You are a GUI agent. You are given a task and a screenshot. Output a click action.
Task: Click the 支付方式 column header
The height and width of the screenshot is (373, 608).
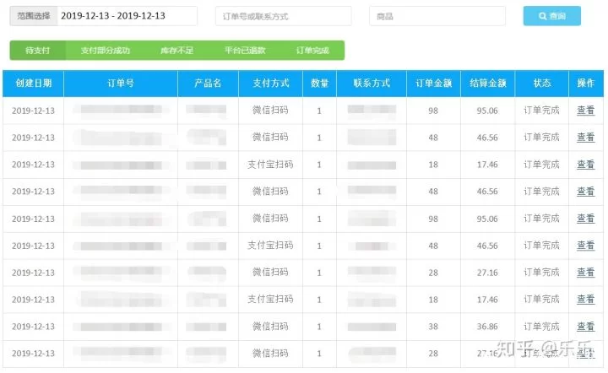pyautogui.click(x=269, y=84)
